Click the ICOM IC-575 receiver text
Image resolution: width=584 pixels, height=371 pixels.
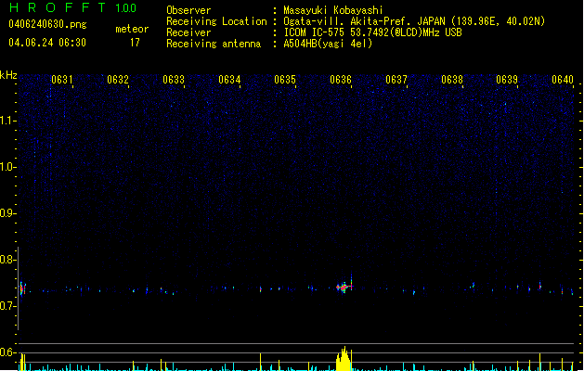pyautogui.click(x=372, y=32)
